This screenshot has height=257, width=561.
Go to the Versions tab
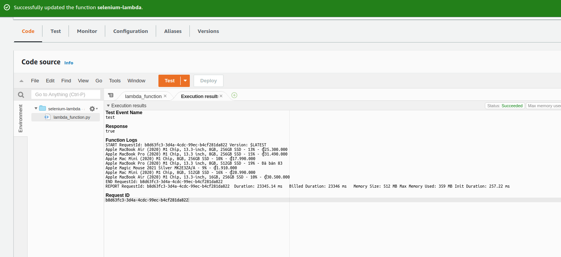click(208, 31)
